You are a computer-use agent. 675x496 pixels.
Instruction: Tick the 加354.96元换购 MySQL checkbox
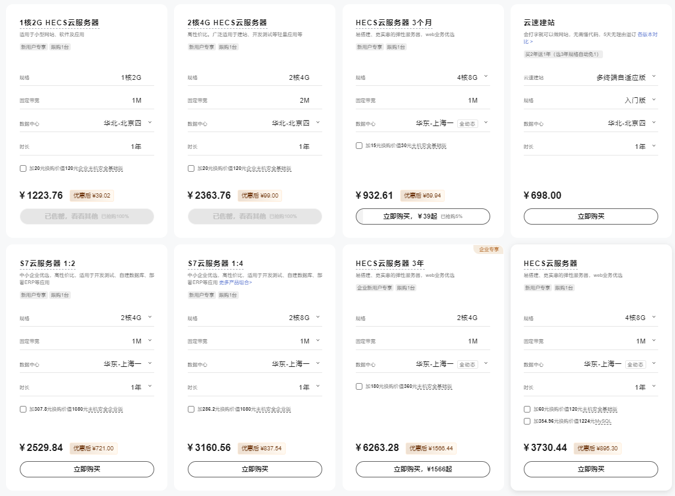coord(527,422)
